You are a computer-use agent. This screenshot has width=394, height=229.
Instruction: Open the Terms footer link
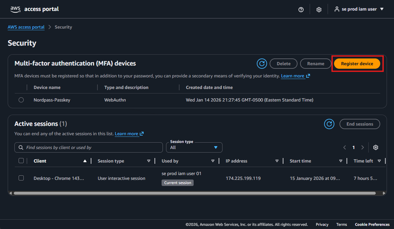[342, 225]
